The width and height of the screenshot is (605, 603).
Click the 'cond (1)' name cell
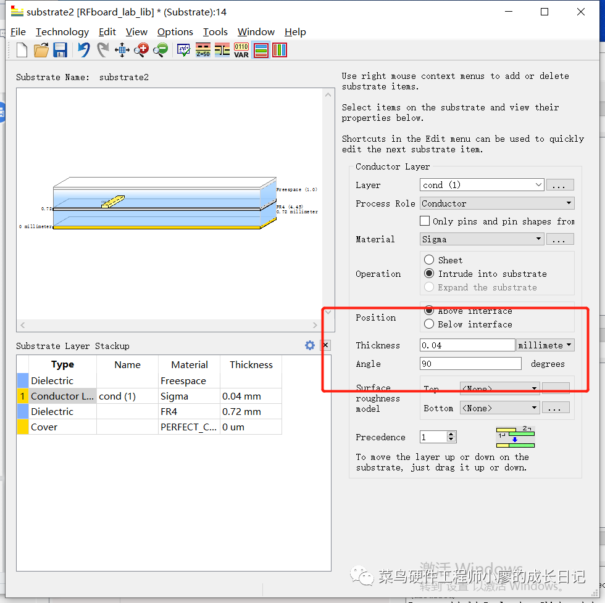(127, 396)
